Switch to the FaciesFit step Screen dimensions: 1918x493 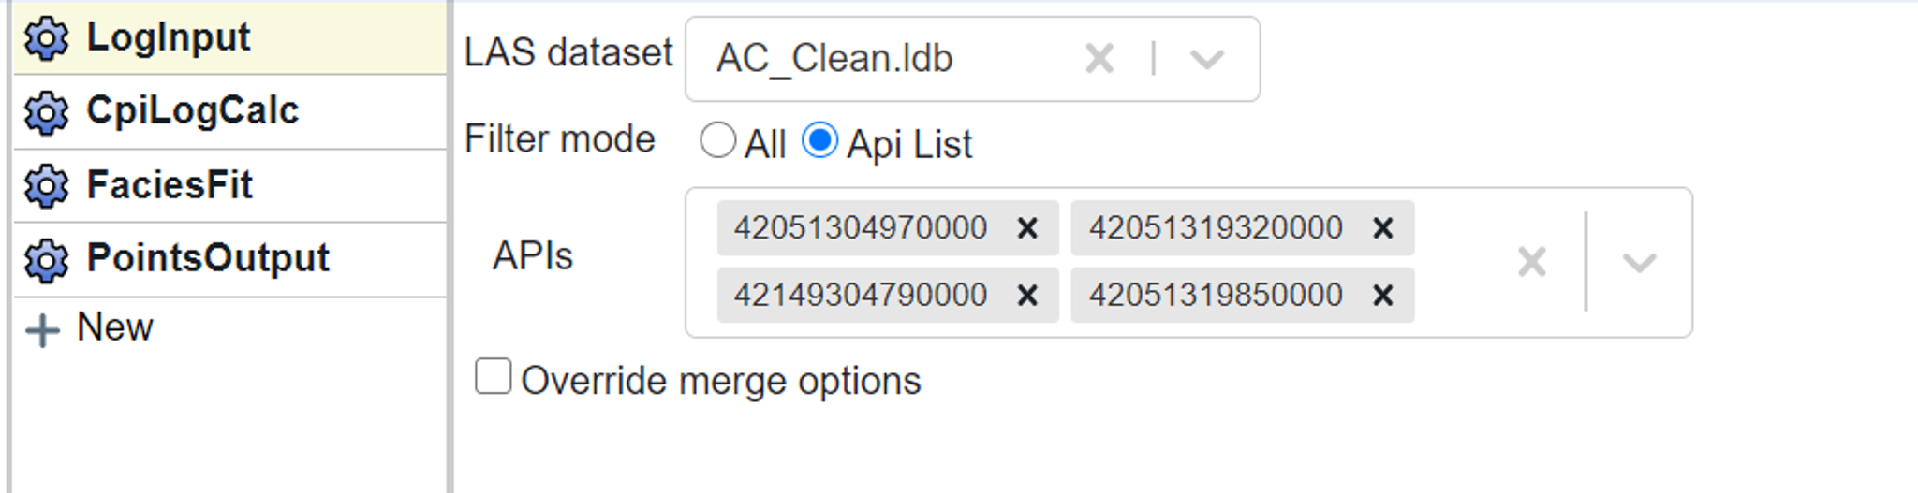pos(170,185)
